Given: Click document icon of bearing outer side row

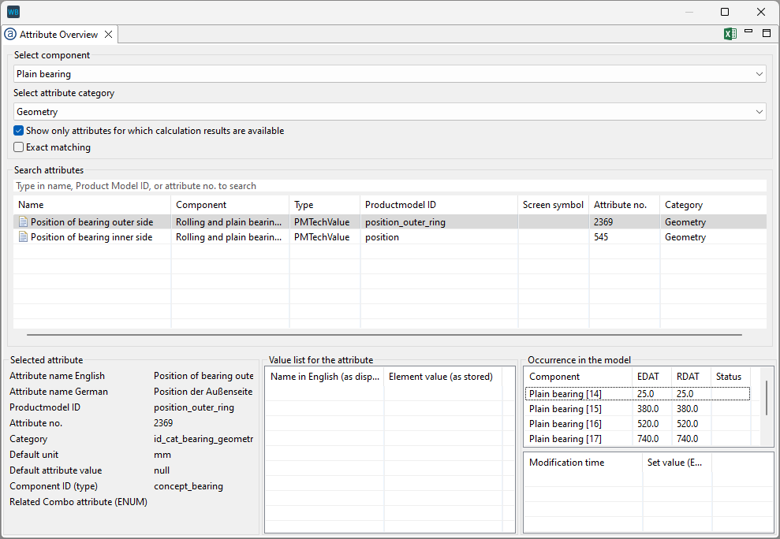Looking at the screenshot, I should click(x=23, y=222).
